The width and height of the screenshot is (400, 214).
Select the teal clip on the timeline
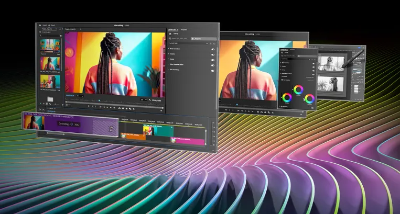(163, 131)
